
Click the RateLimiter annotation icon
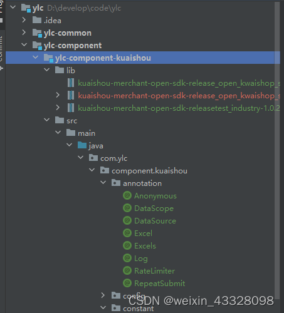(127, 270)
